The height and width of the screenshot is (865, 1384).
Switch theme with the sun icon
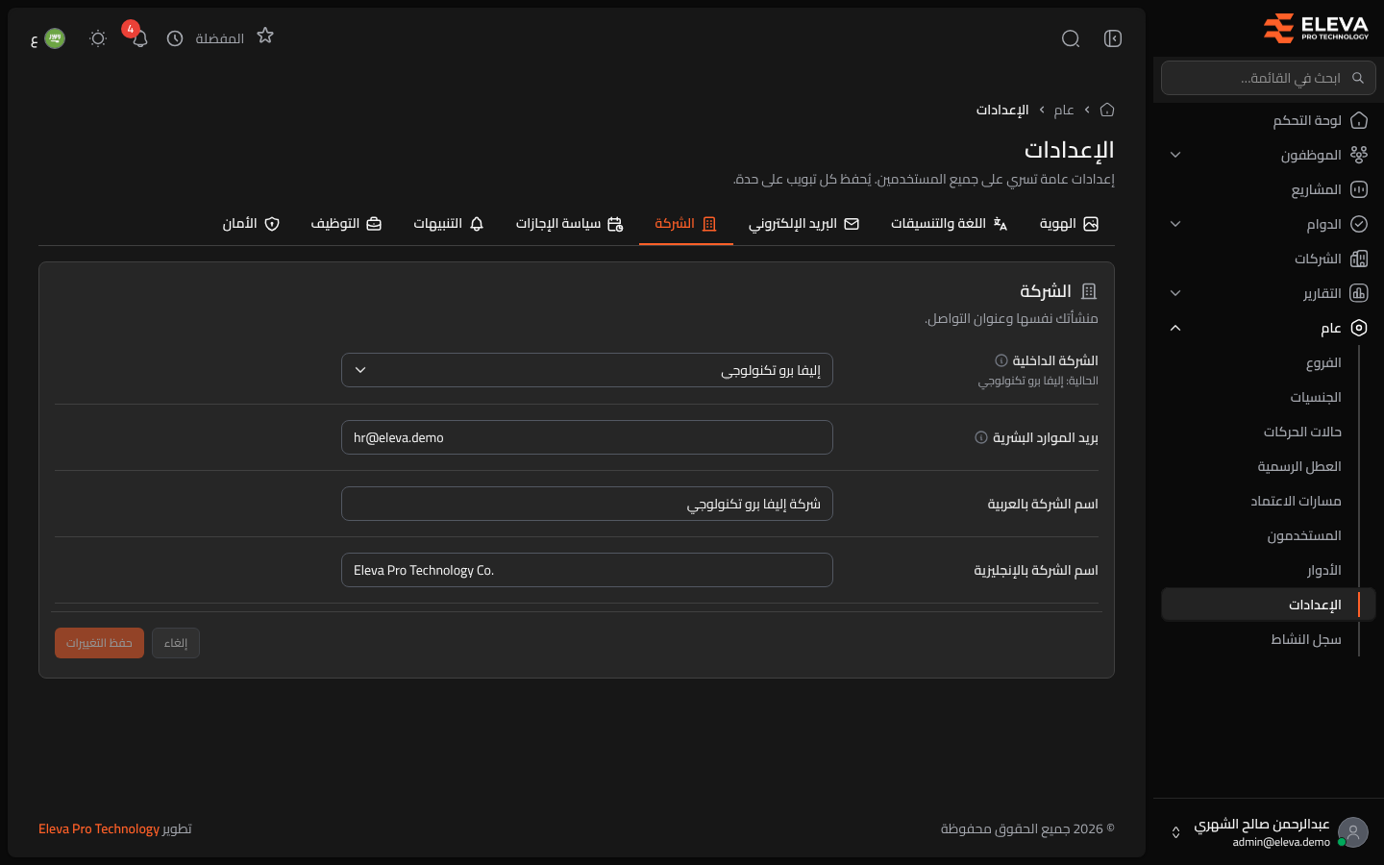[x=98, y=38]
